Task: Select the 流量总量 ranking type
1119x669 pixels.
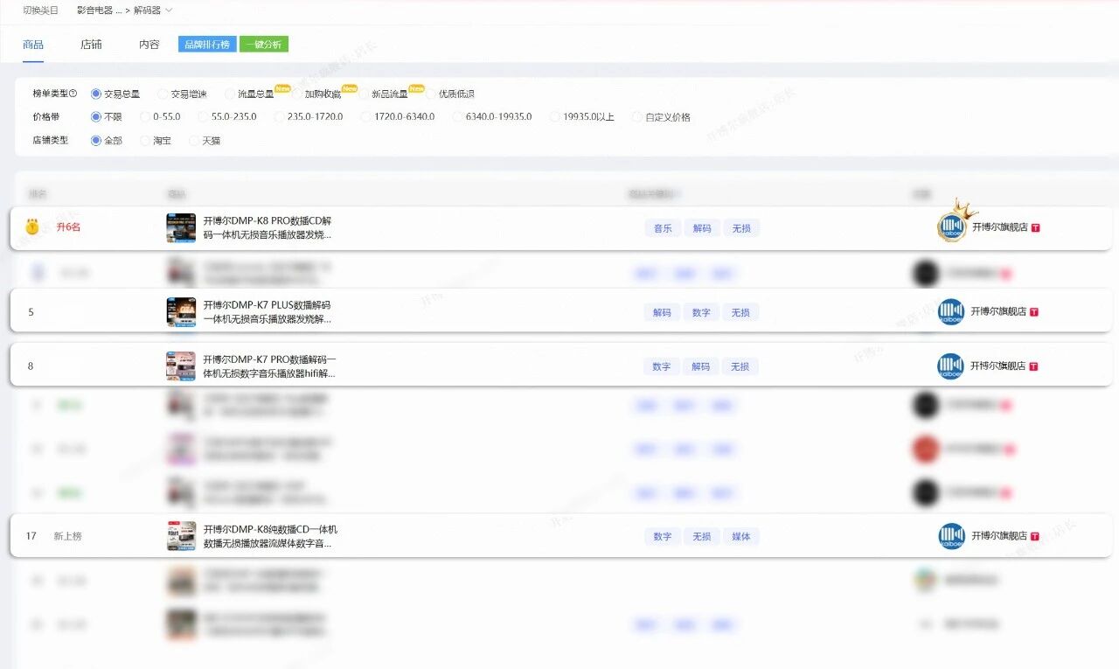Action: [x=249, y=94]
